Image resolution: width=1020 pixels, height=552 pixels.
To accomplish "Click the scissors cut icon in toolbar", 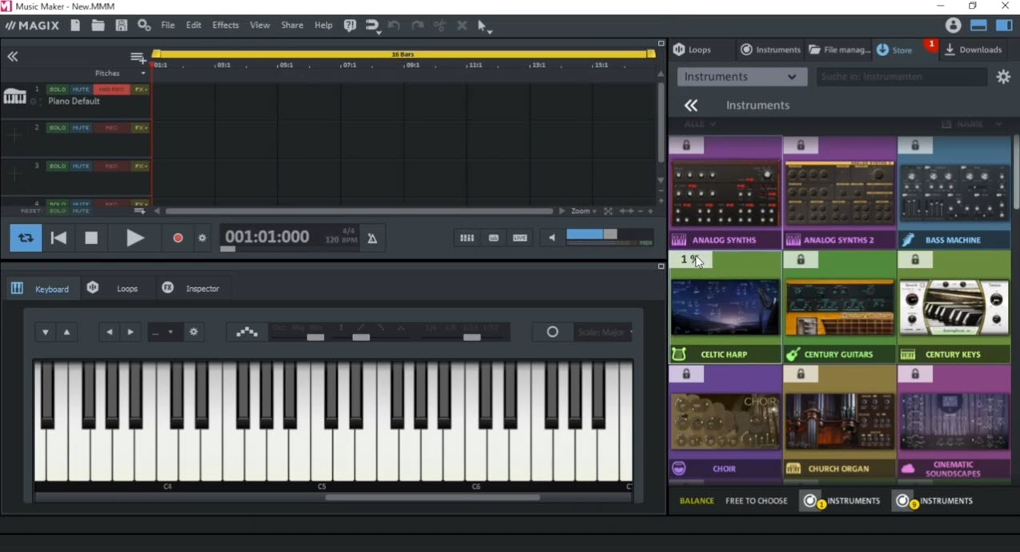I will (440, 26).
